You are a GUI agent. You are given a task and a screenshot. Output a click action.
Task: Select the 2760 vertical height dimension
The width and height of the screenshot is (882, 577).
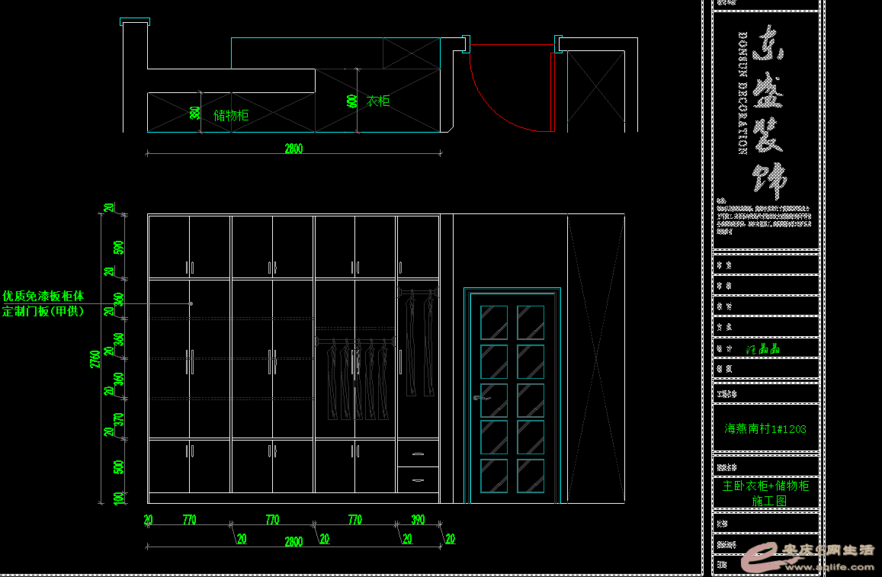[x=95, y=360]
